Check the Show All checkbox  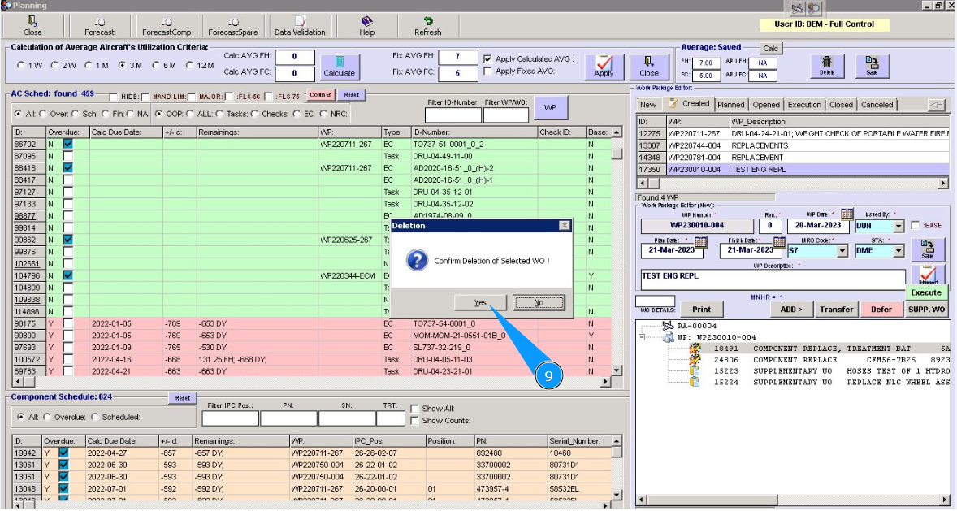click(415, 409)
